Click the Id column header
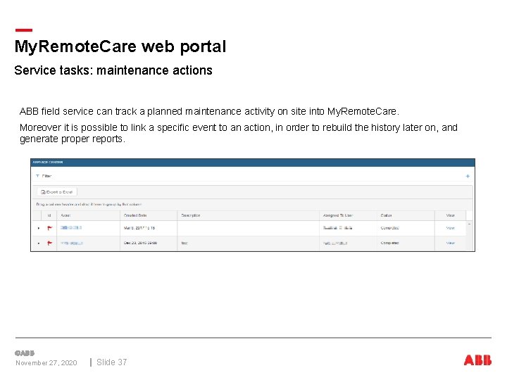Viewport: 507px width, 380px height. click(49, 215)
